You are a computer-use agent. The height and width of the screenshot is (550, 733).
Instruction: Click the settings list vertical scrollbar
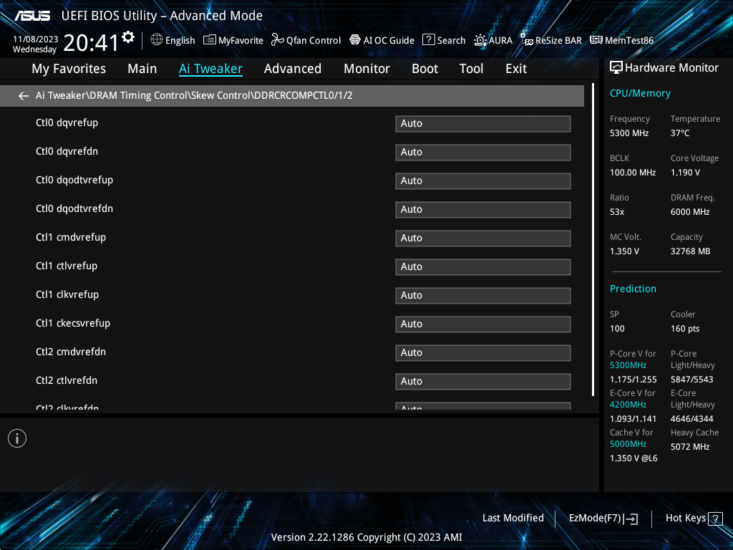coord(593,240)
